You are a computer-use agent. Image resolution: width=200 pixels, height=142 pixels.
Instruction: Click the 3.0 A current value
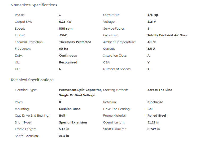coord(151,49)
